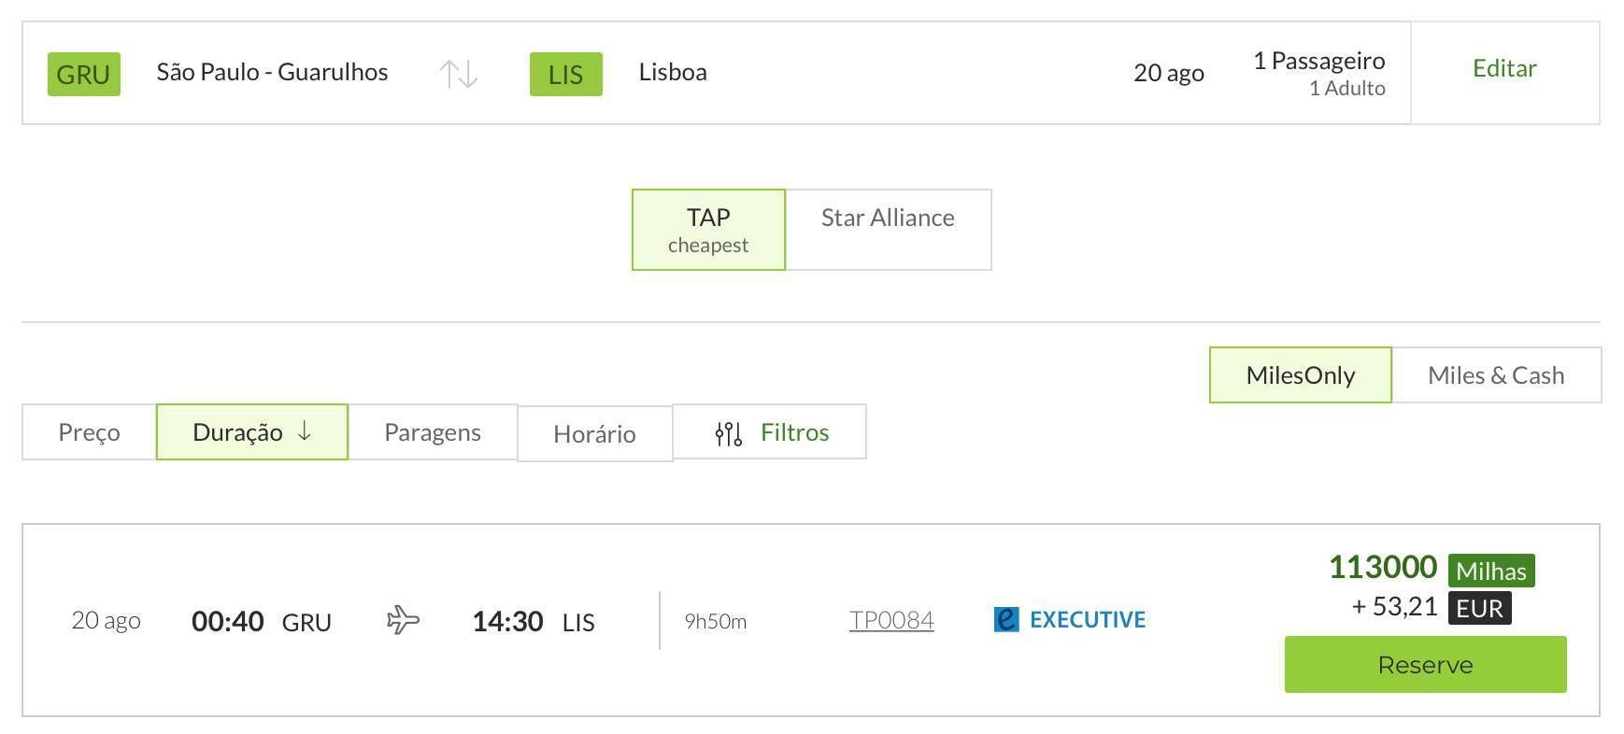Sort results by Duração
Screen dimensions: 1624x734
click(252, 432)
